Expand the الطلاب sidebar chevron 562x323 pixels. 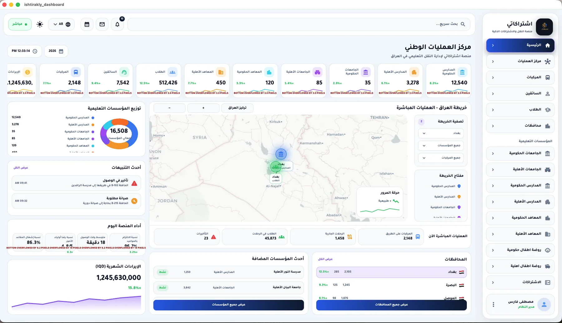(x=493, y=110)
